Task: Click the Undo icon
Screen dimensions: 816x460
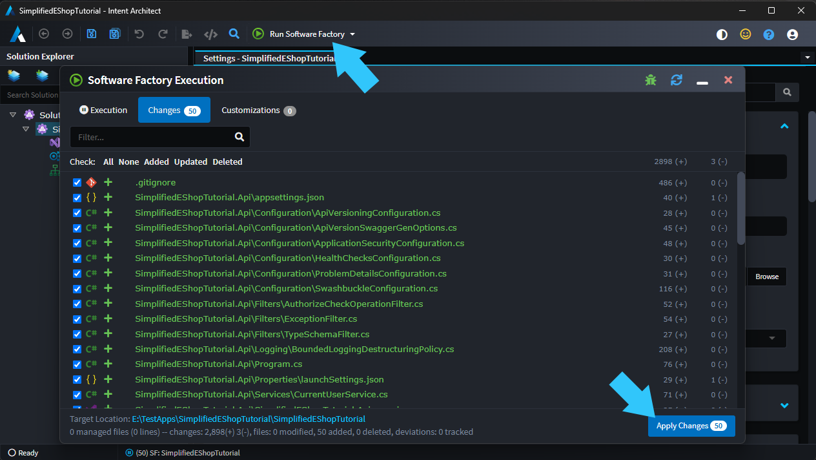Action: tap(139, 34)
